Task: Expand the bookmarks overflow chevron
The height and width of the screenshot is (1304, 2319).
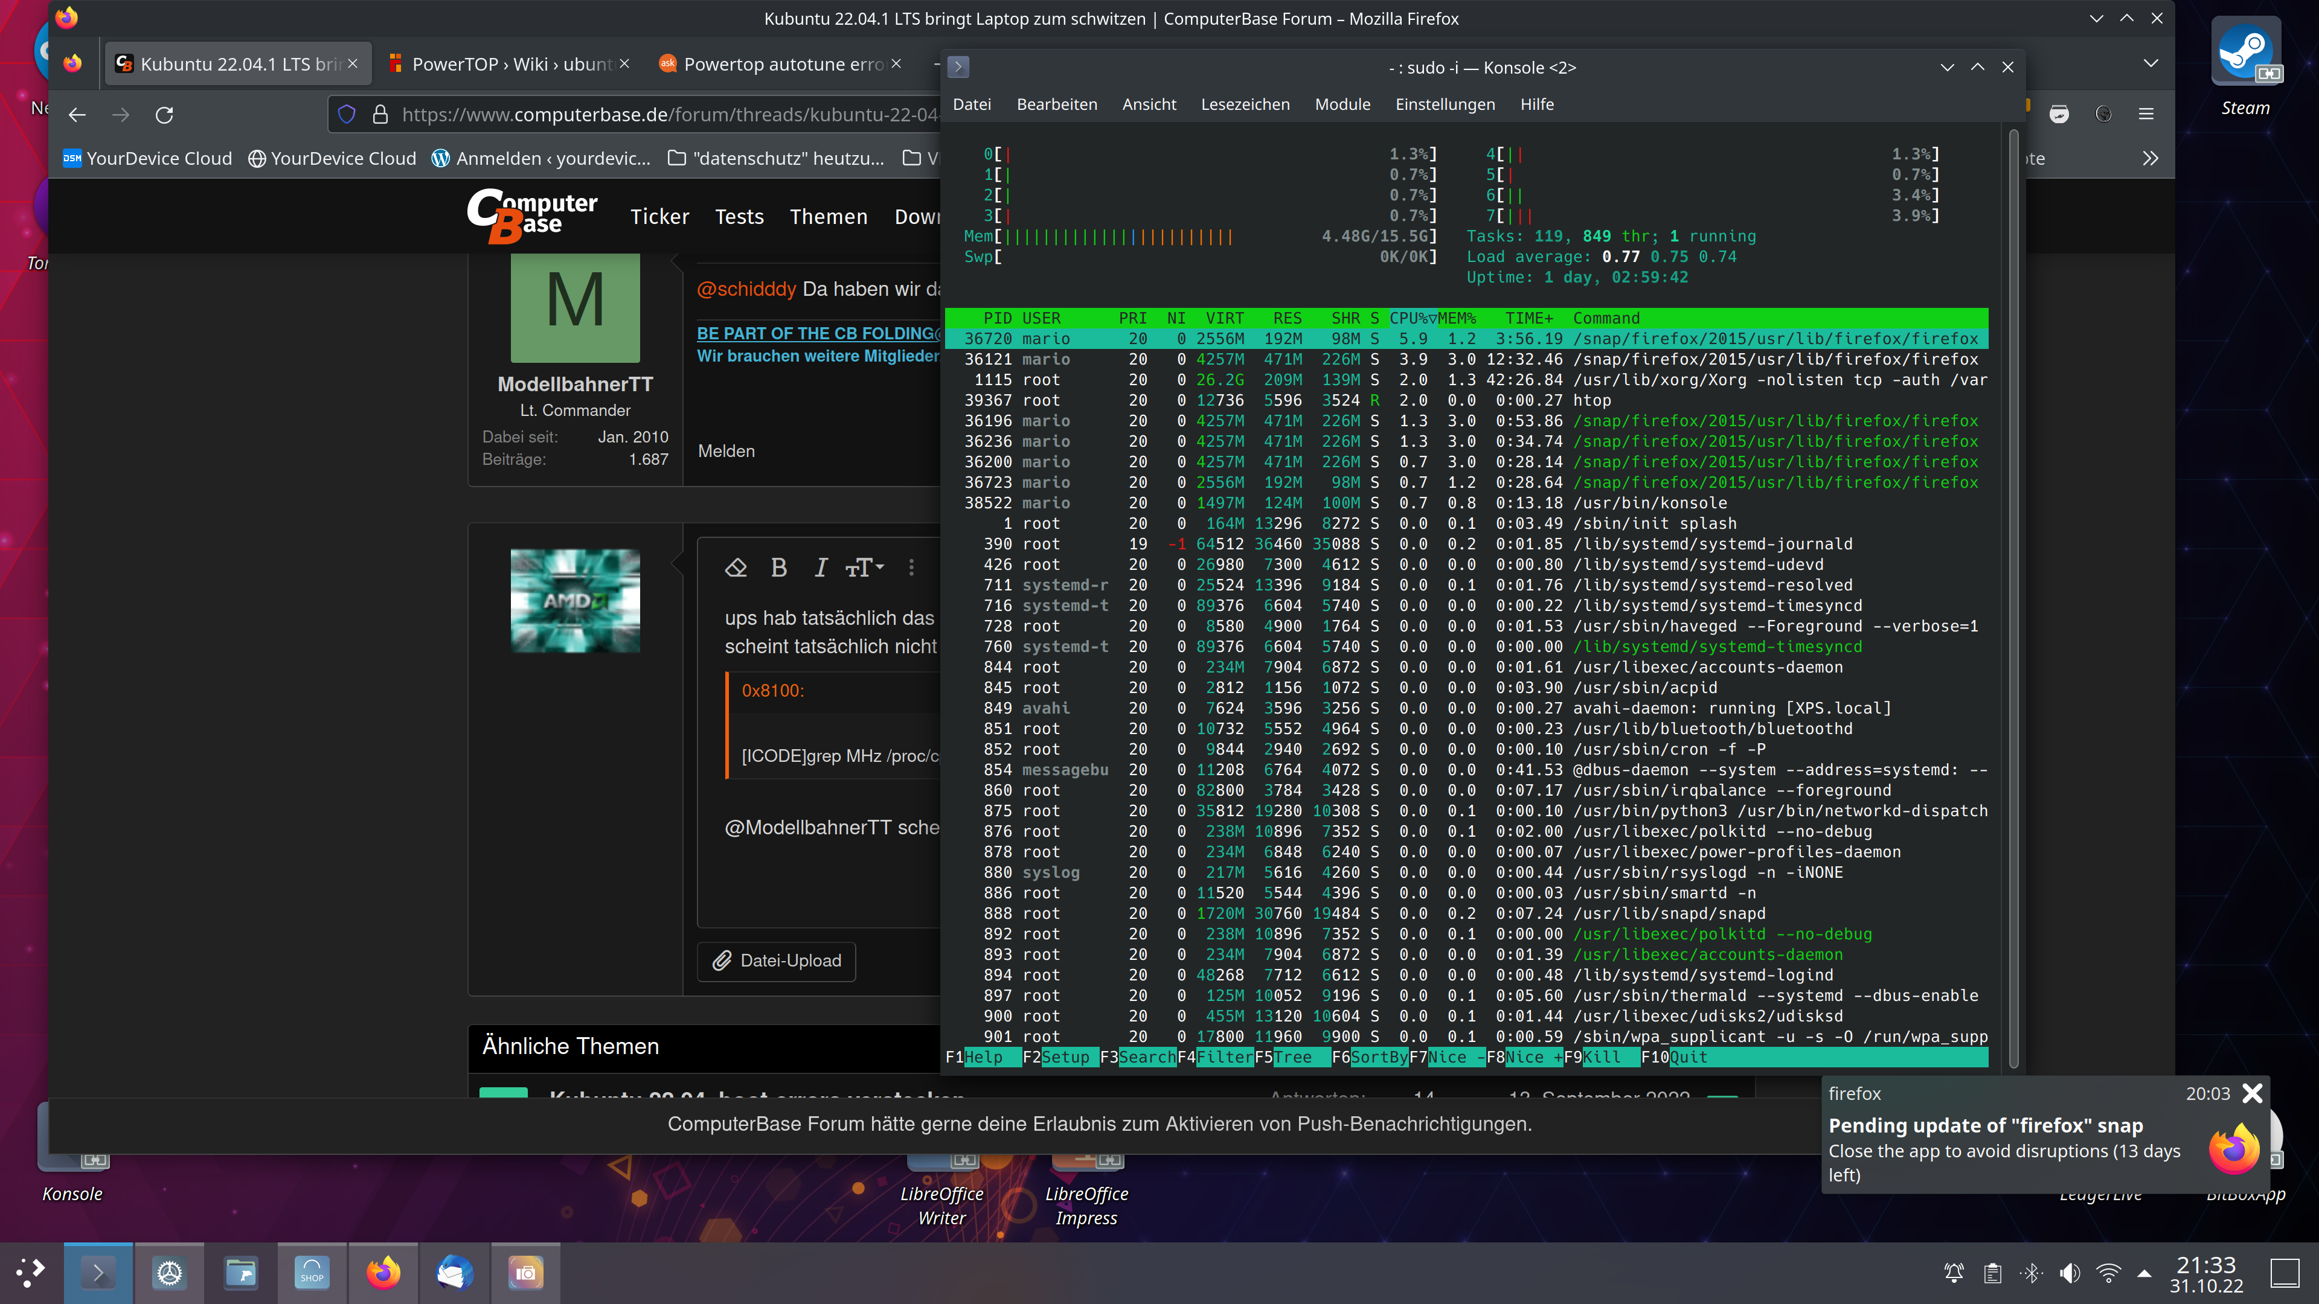Action: click(x=2150, y=158)
